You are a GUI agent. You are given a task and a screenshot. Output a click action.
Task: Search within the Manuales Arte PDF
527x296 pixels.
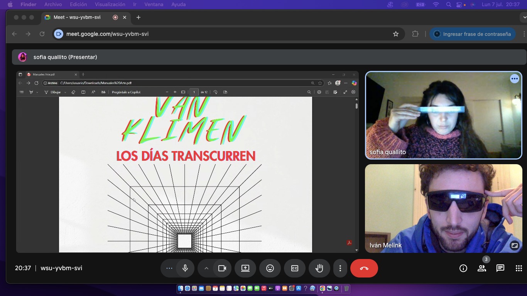tap(309, 92)
